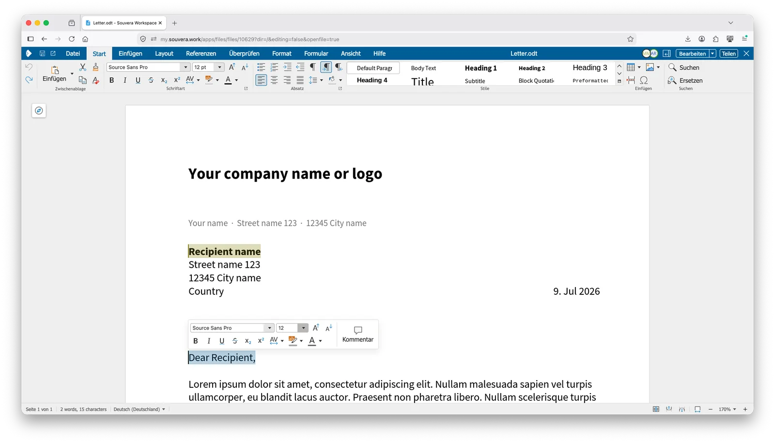Click the cut scissors icon

coord(82,67)
